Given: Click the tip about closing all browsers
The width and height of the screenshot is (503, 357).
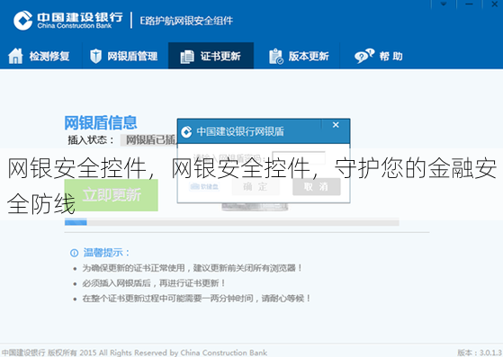Looking at the screenshot, I should 192,268.
